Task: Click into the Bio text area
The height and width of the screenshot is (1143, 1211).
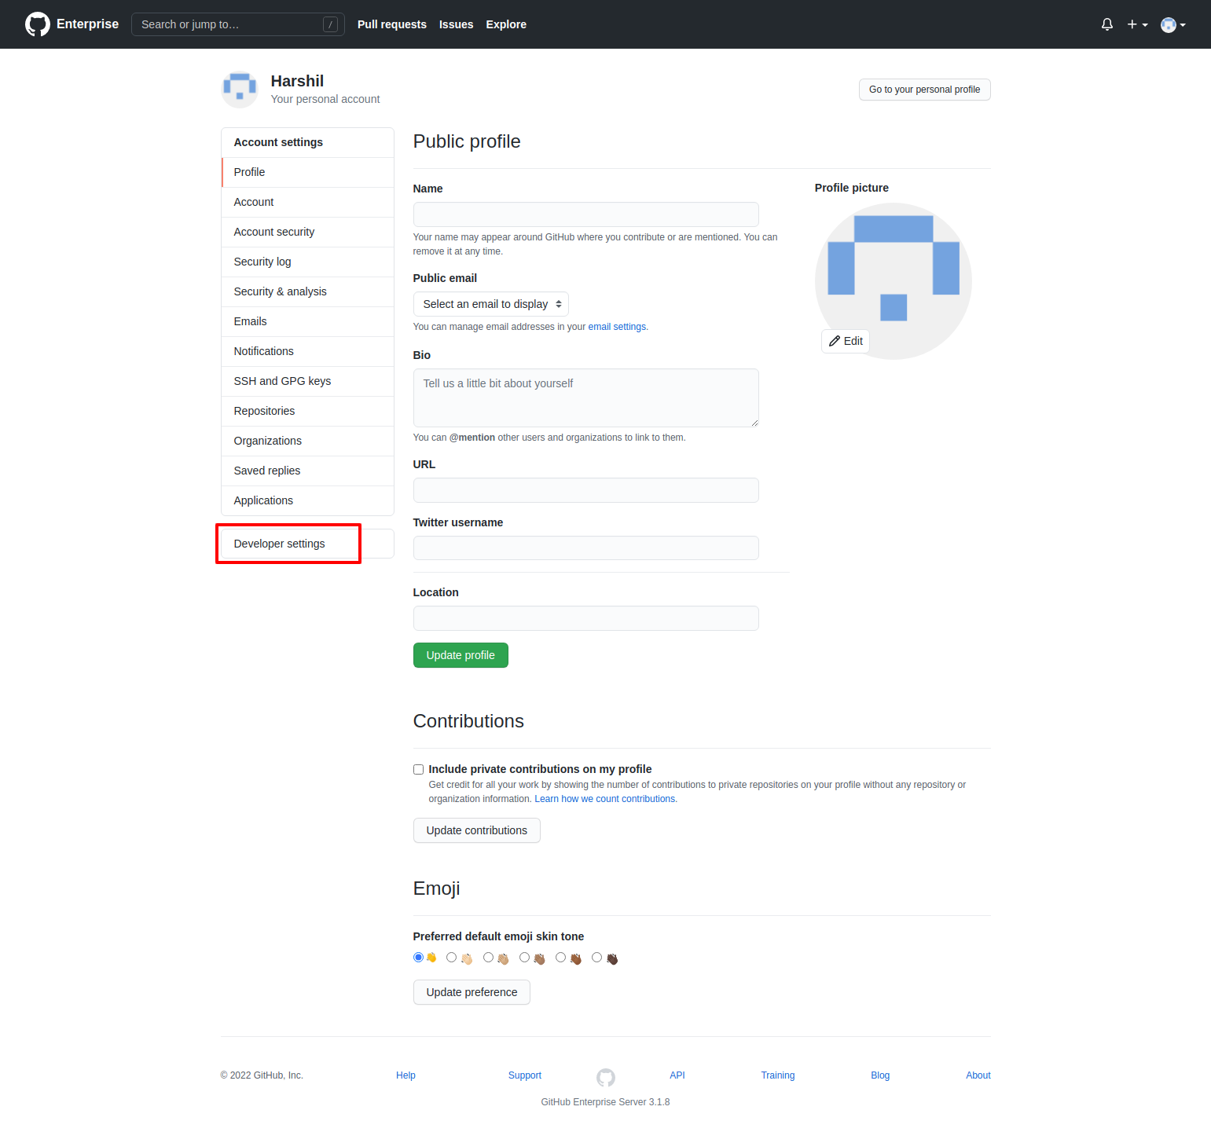Action: (585, 397)
